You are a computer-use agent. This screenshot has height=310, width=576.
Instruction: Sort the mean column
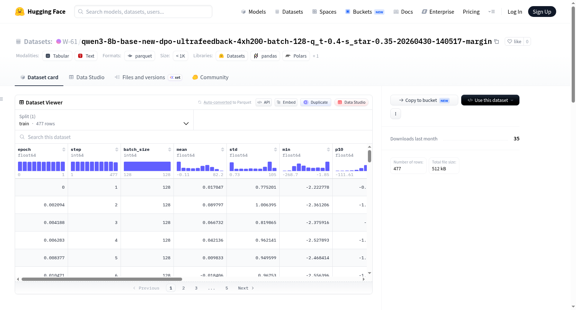[222, 149]
